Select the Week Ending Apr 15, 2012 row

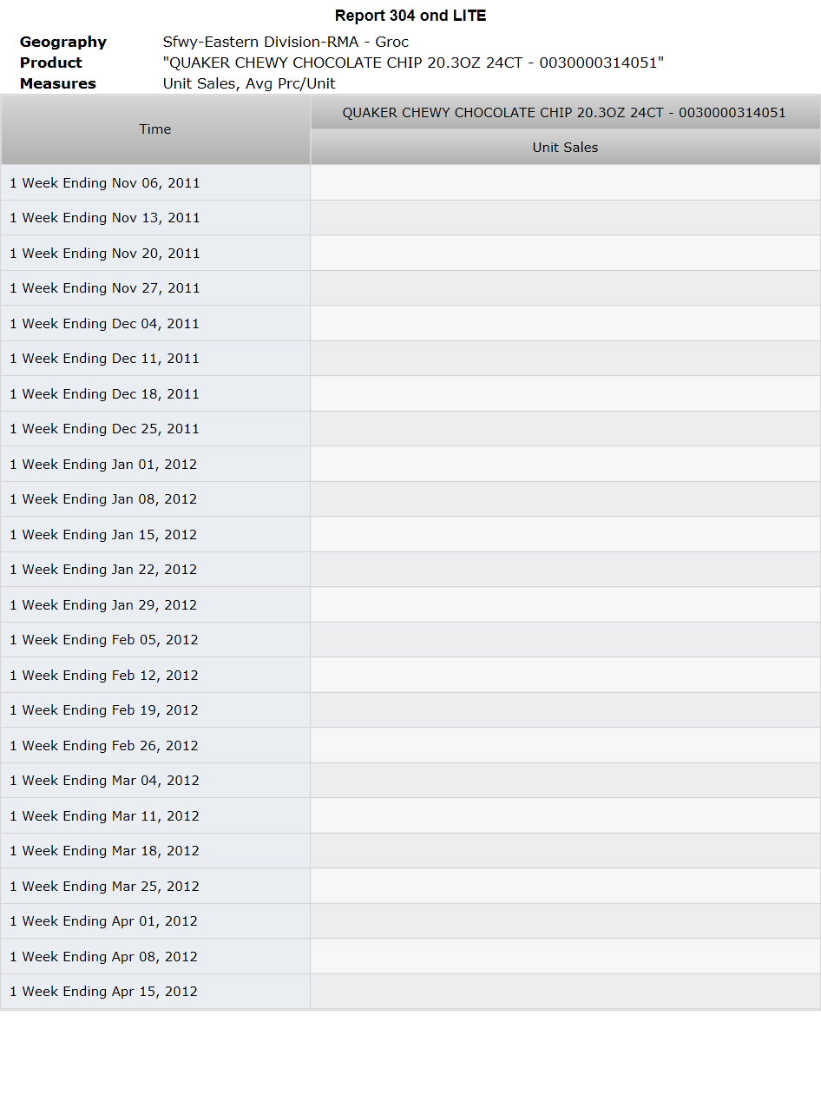tap(410, 992)
